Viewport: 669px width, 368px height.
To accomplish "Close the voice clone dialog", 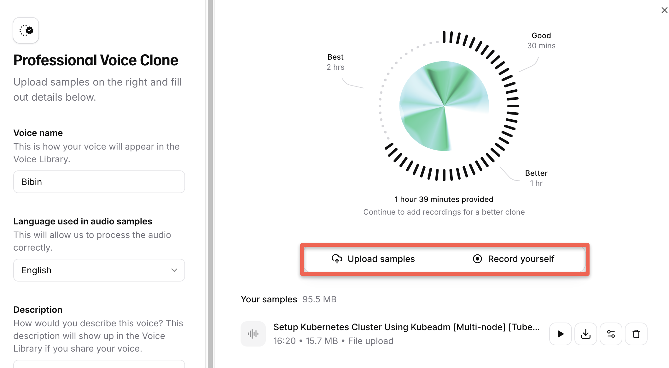I will click(x=664, y=10).
